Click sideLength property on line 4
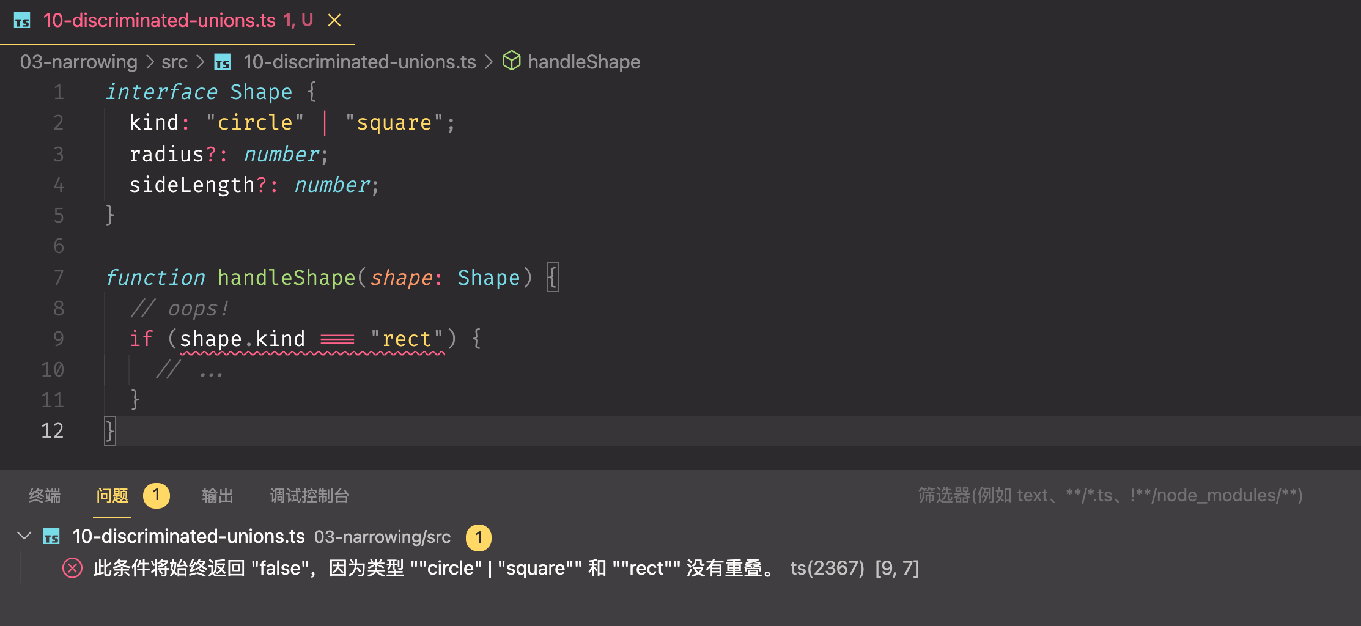 191,185
